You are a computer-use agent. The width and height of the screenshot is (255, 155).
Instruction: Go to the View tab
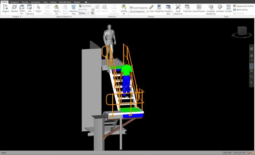45,2
